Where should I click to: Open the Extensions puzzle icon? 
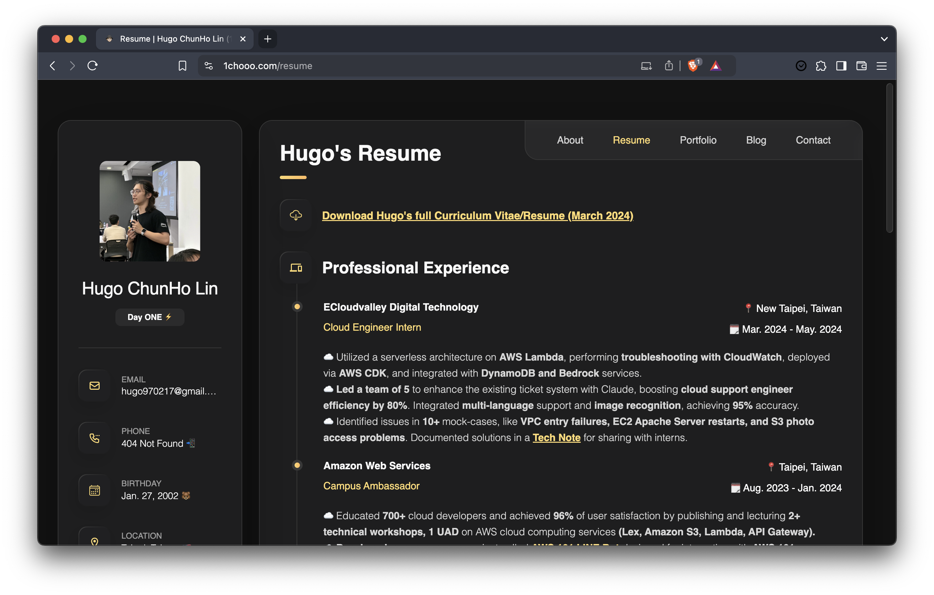[821, 65]
